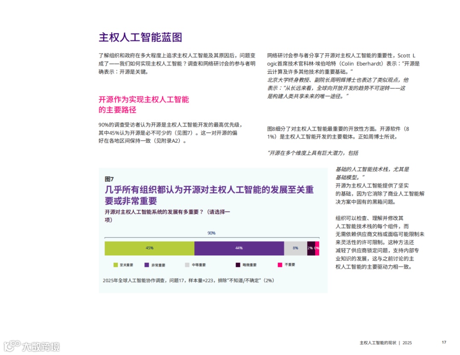Click the legend label 中等重要
Screen dimensions: 460x355
[199, 265]
